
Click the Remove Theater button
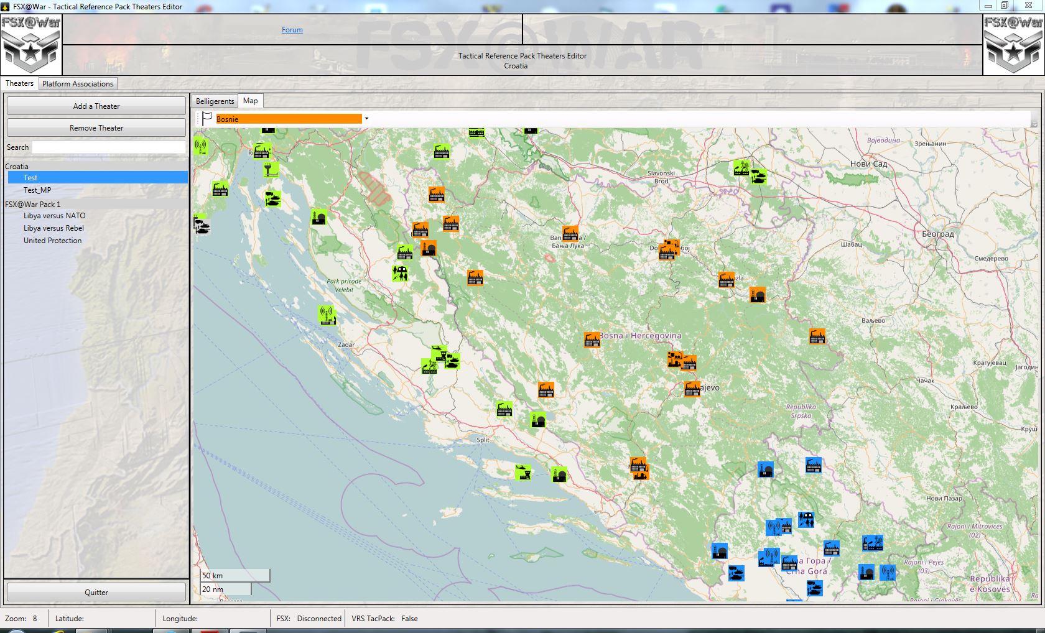96,128
